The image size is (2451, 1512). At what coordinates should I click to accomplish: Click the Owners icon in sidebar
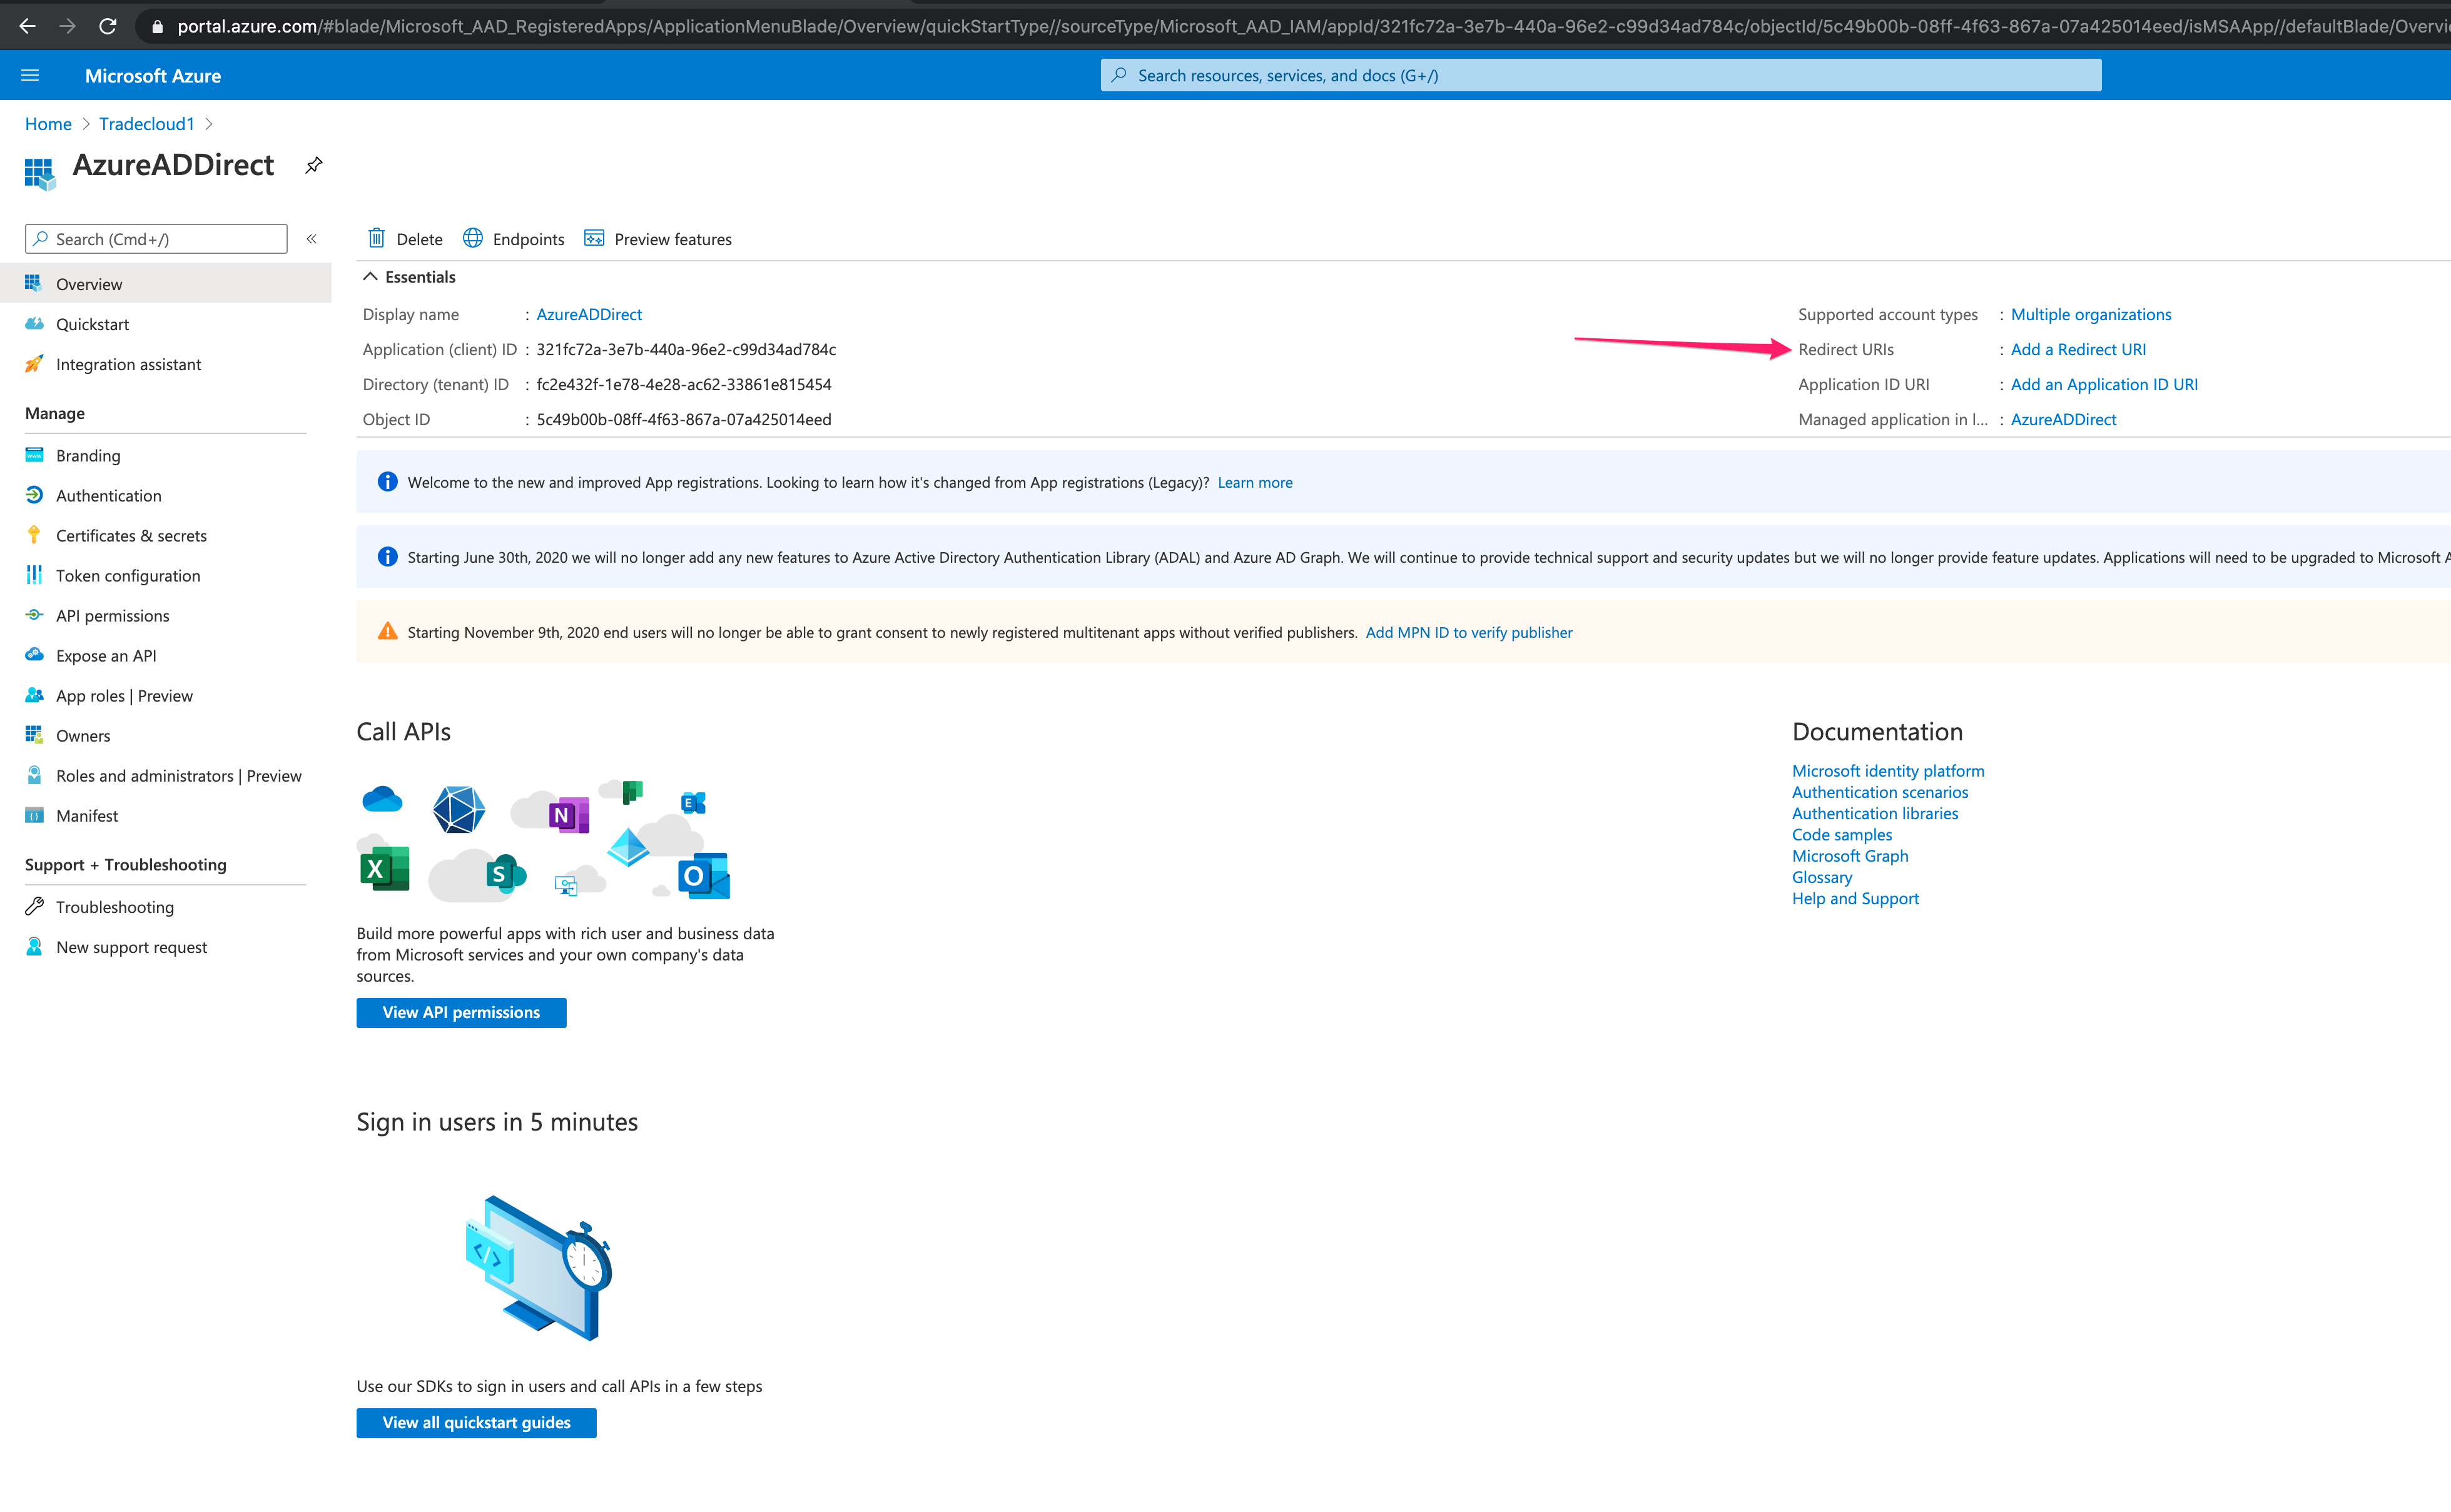34,735
